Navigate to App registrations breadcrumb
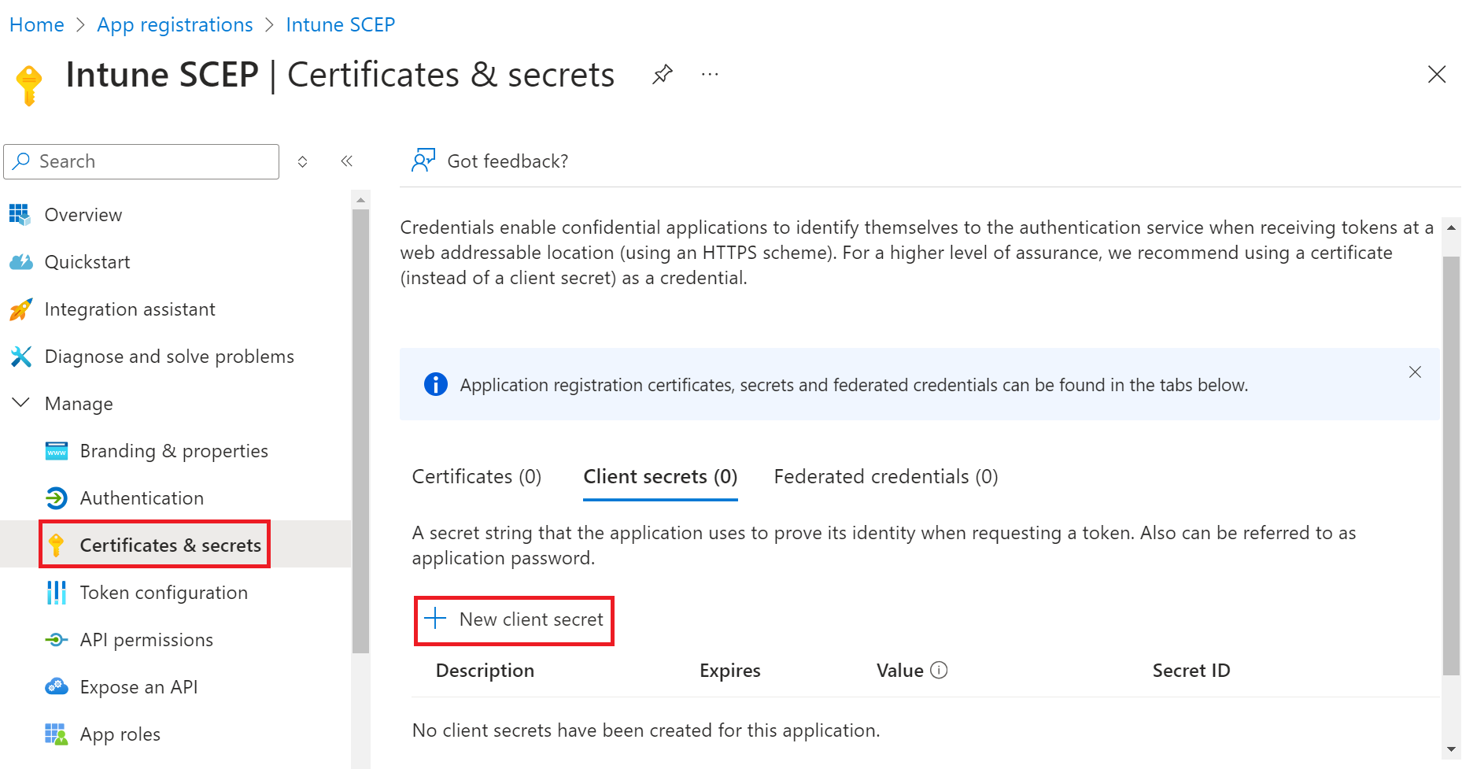The image size is (1462, 769). pos(175,25)
